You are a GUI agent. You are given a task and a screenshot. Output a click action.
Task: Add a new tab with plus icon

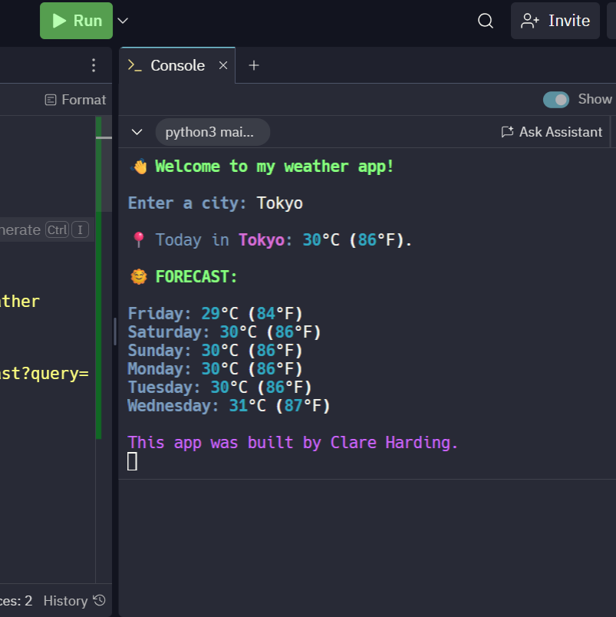click(254, 65)
